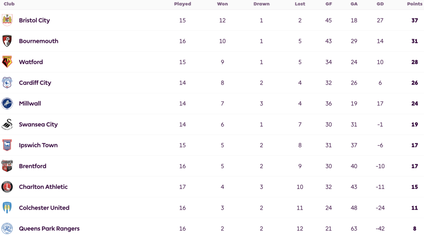Sort table by Points column header

pyautogui.click(x=415, y=4)
